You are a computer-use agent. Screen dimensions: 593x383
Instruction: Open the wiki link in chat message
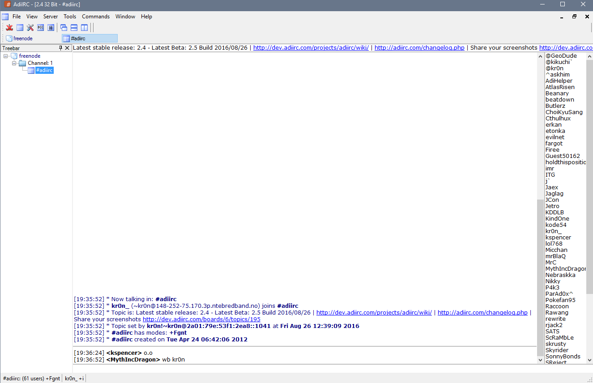374,313
